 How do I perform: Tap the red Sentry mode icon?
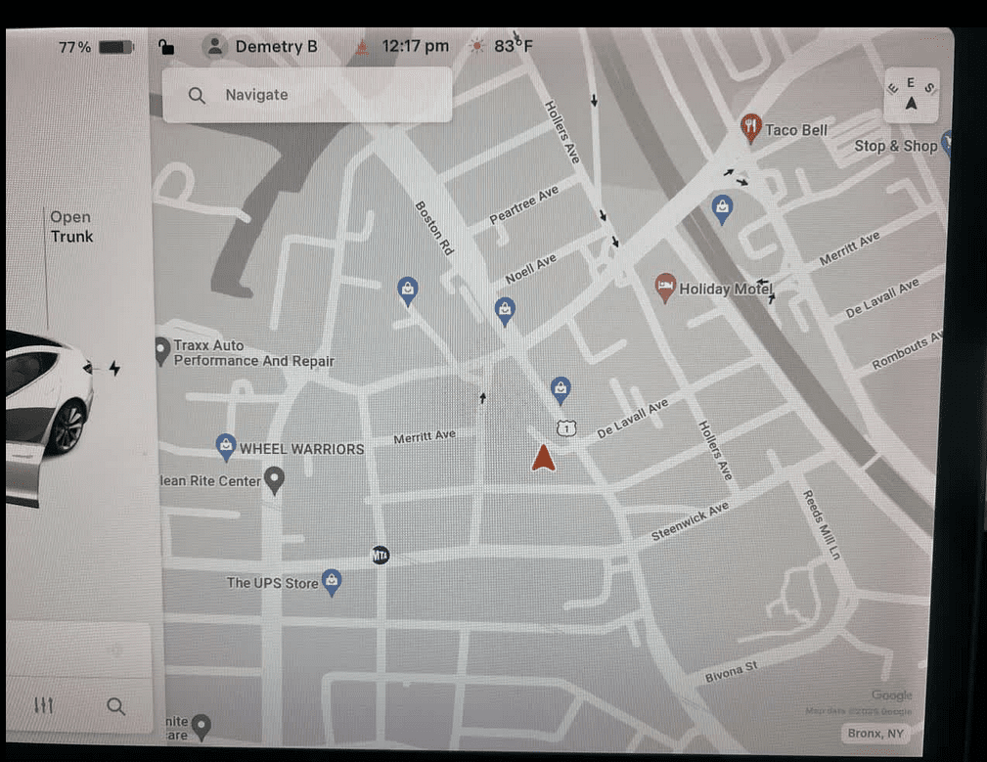point(361,47)
